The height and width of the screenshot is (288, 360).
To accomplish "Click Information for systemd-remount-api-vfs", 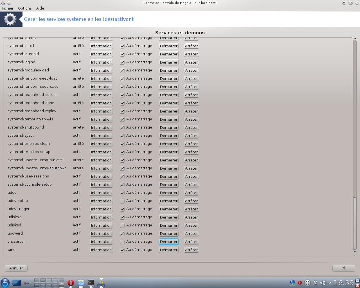I will tap(101, 119).
